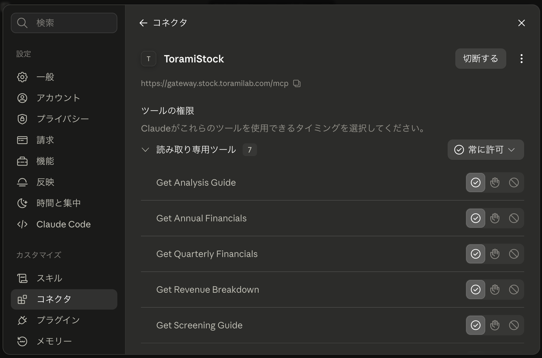Click the shield lock icon for プライバシー

coord(22,119)
